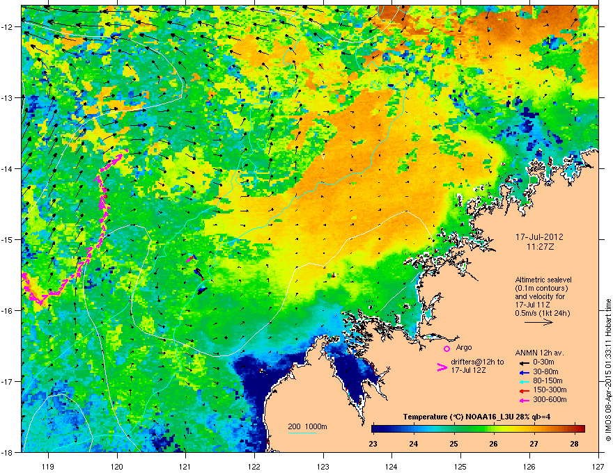Image resolution: width=613 pixels, height=473 pixels.
Task: Click the longitude axis label 121
Action: pyautogui.click(x=186, y=466)
